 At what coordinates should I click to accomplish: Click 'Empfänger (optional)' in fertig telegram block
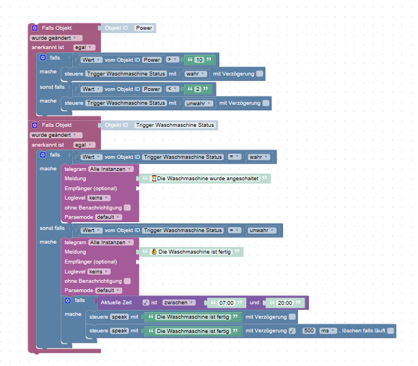coord(91,262)
